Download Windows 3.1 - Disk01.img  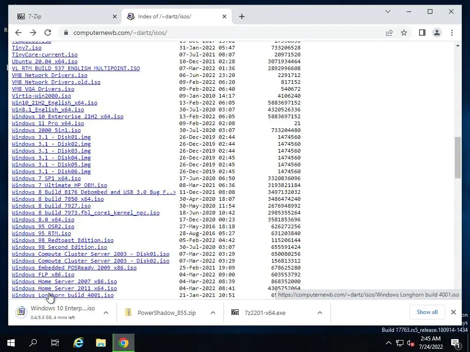point(51,137)
